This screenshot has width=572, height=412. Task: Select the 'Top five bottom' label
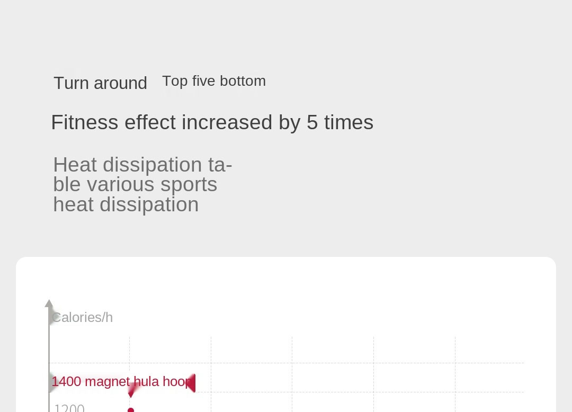214,81
